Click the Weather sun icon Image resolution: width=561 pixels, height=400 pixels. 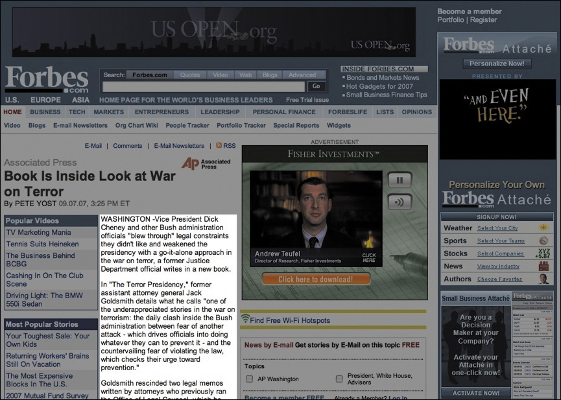point(543,228)
